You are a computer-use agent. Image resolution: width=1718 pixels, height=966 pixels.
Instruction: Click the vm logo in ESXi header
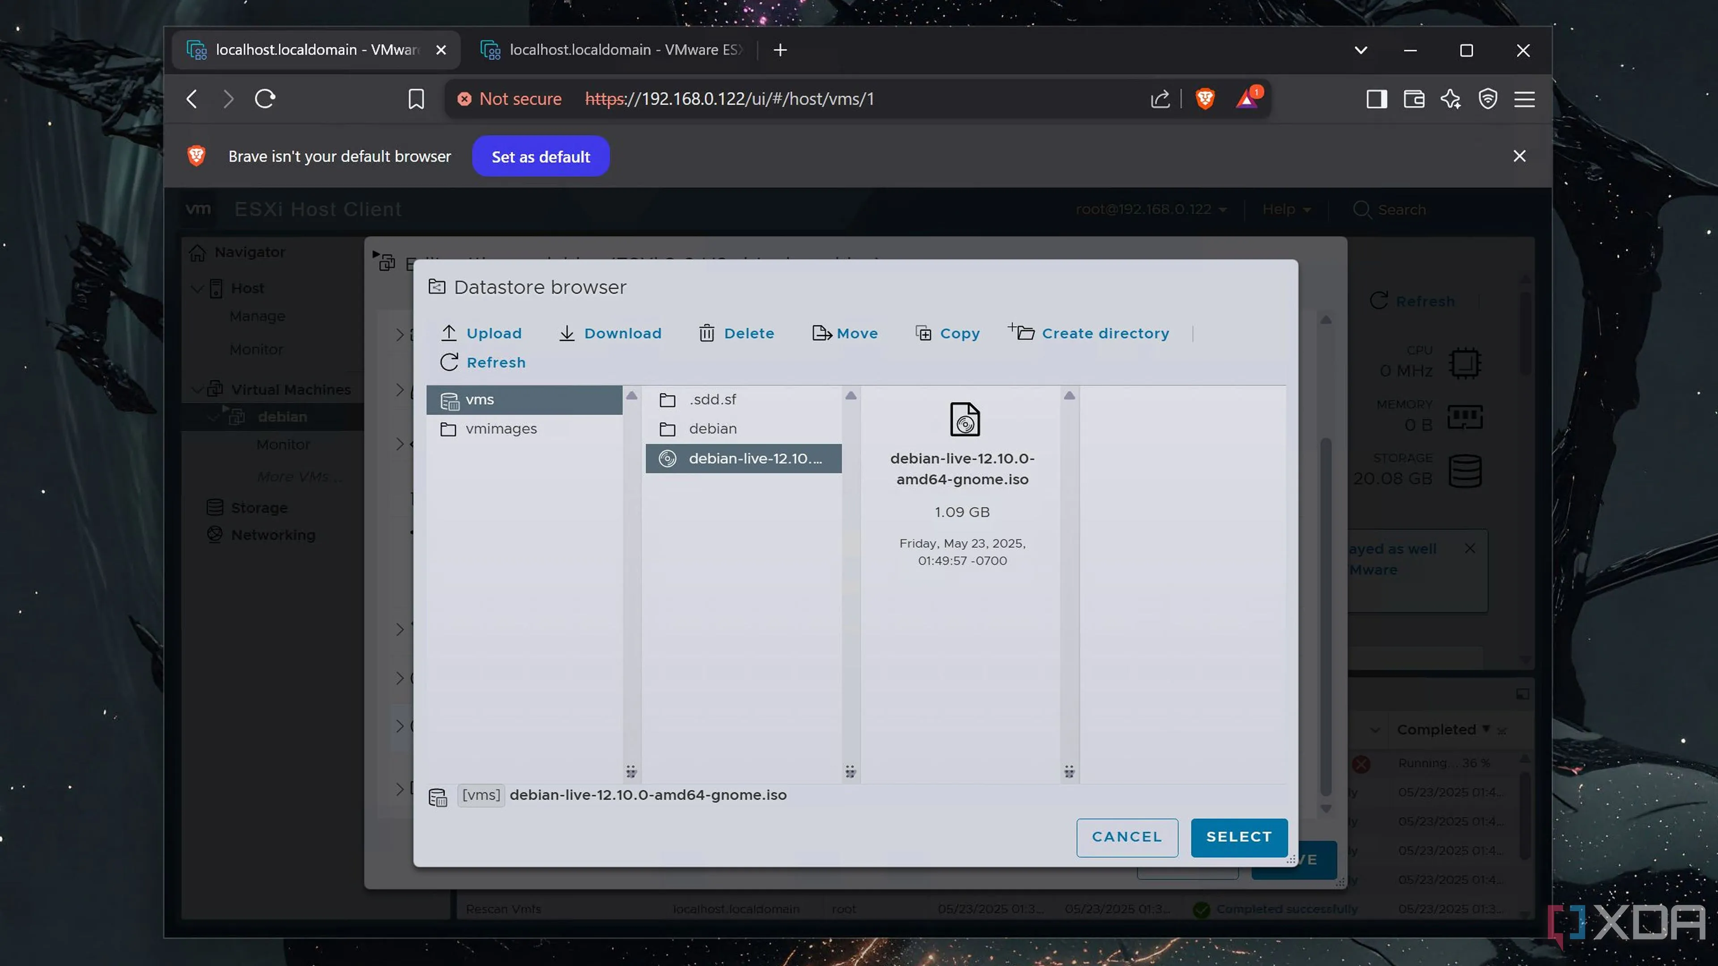click(198, 209)
